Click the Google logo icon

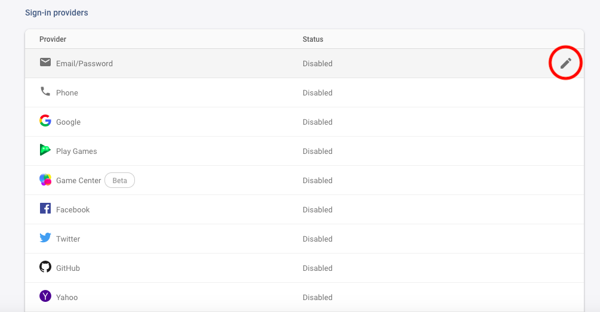click(x=45, y=121)
